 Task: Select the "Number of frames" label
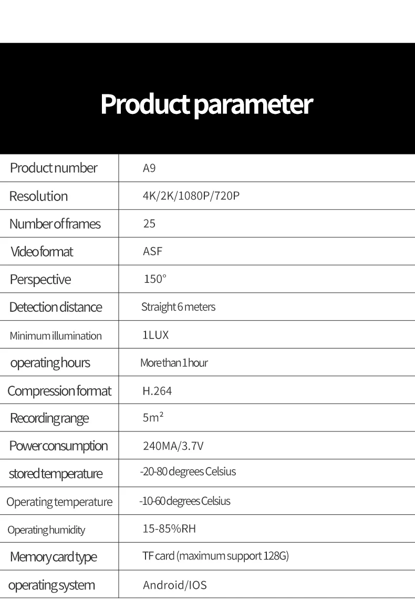(55, 224)
